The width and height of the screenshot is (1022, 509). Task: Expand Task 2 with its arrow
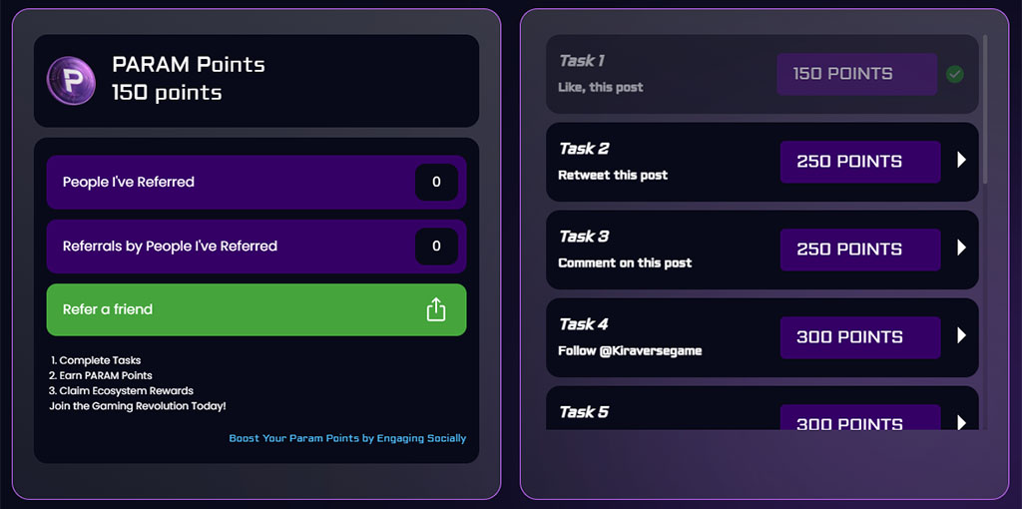point(961,160)
